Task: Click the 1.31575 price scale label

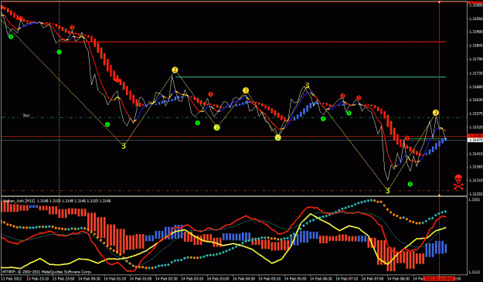Action: point(475,114)
